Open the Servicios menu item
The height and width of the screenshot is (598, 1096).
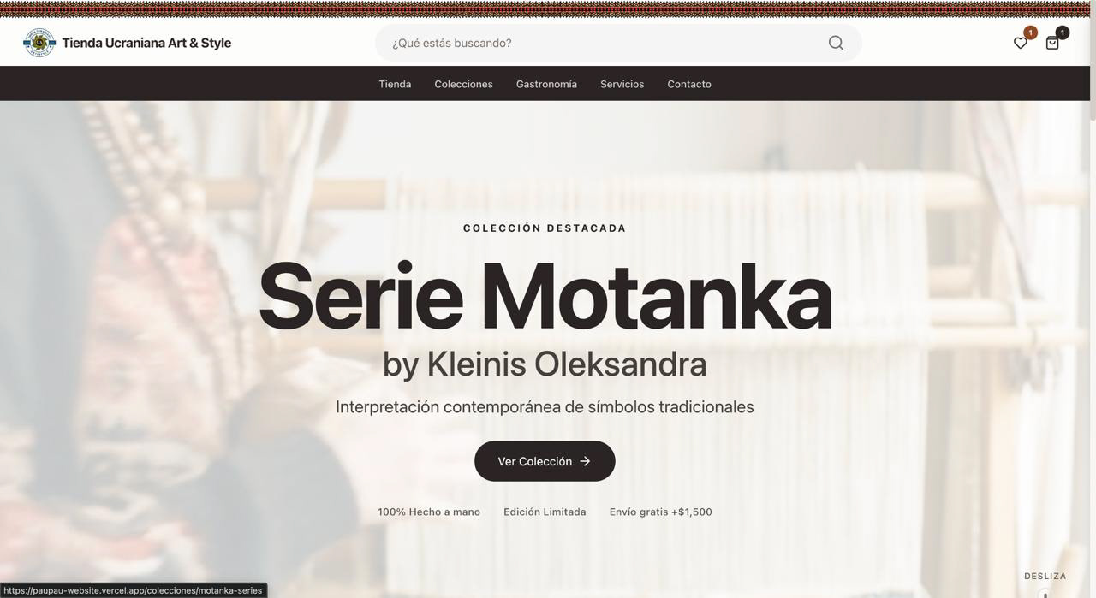622,84
